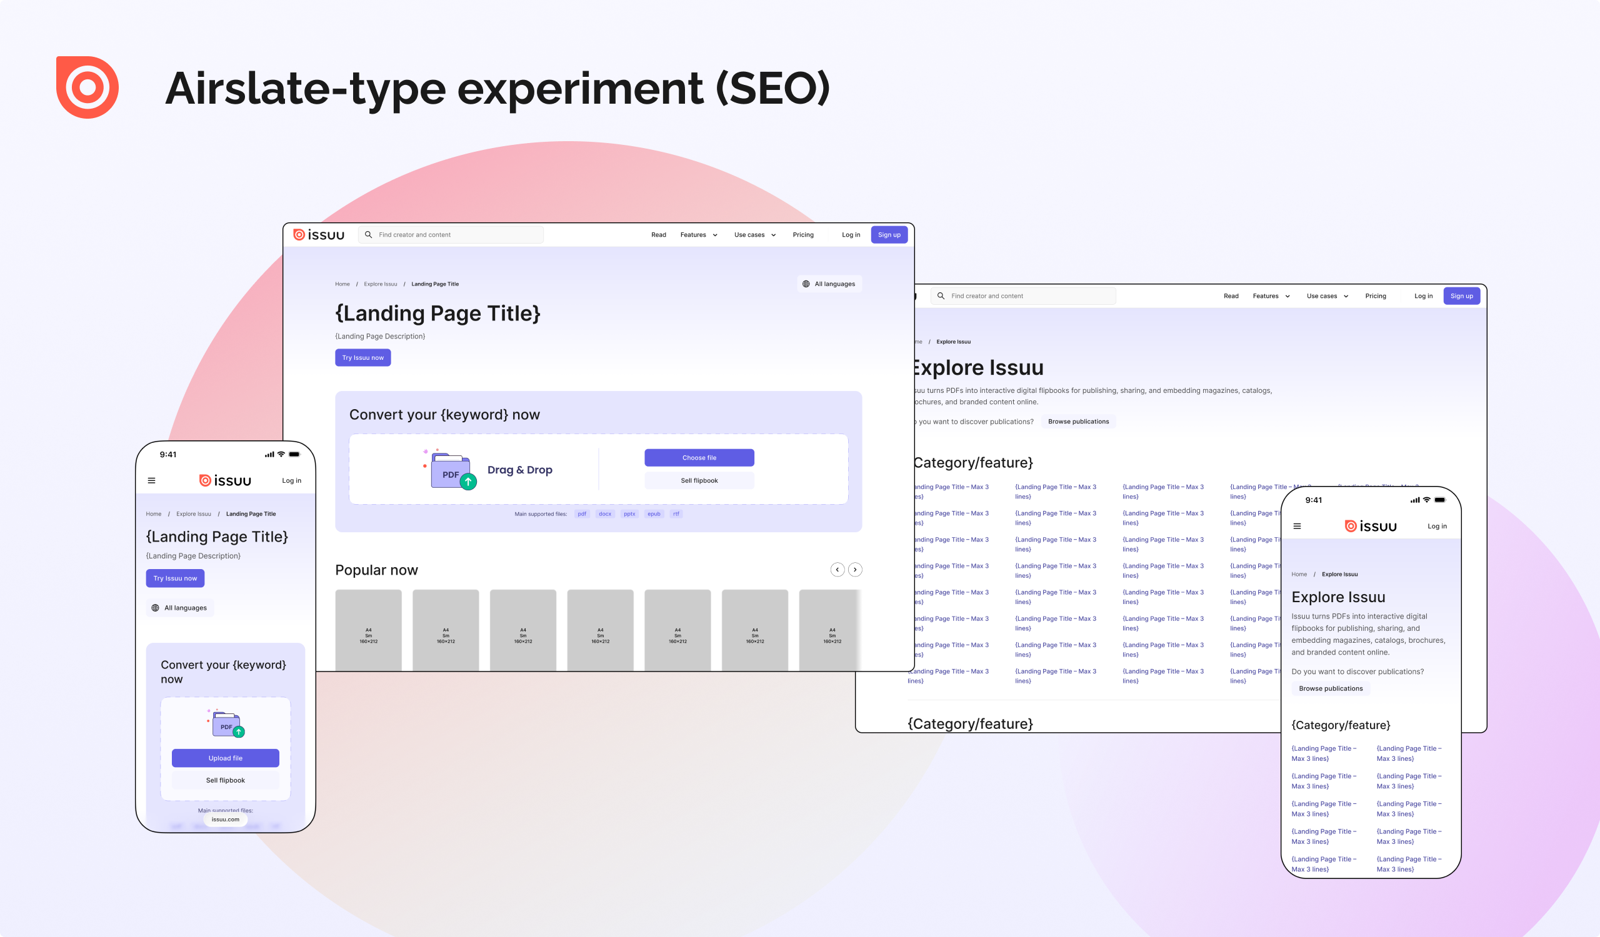Image resolution: width=1600 pixels, height=937 pixels.
Task: Click Sign up on Explore page desktop header
Action: (1462, 295)
